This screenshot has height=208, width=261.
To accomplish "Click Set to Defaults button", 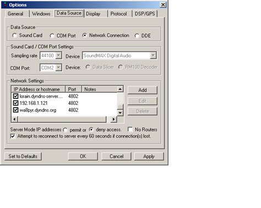I will click(23, 156).
